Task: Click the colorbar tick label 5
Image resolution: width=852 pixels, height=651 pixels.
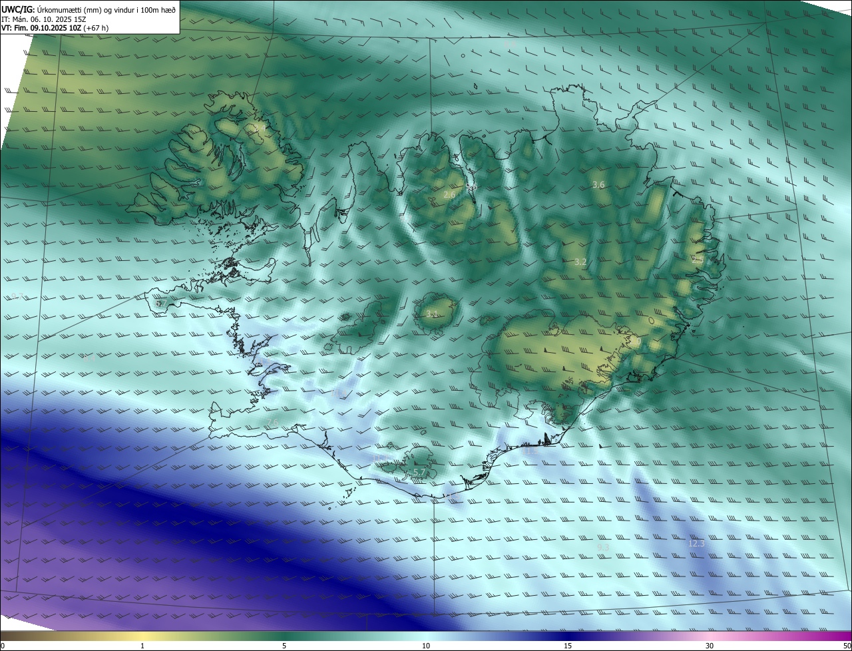Action: tap(284, 646)
